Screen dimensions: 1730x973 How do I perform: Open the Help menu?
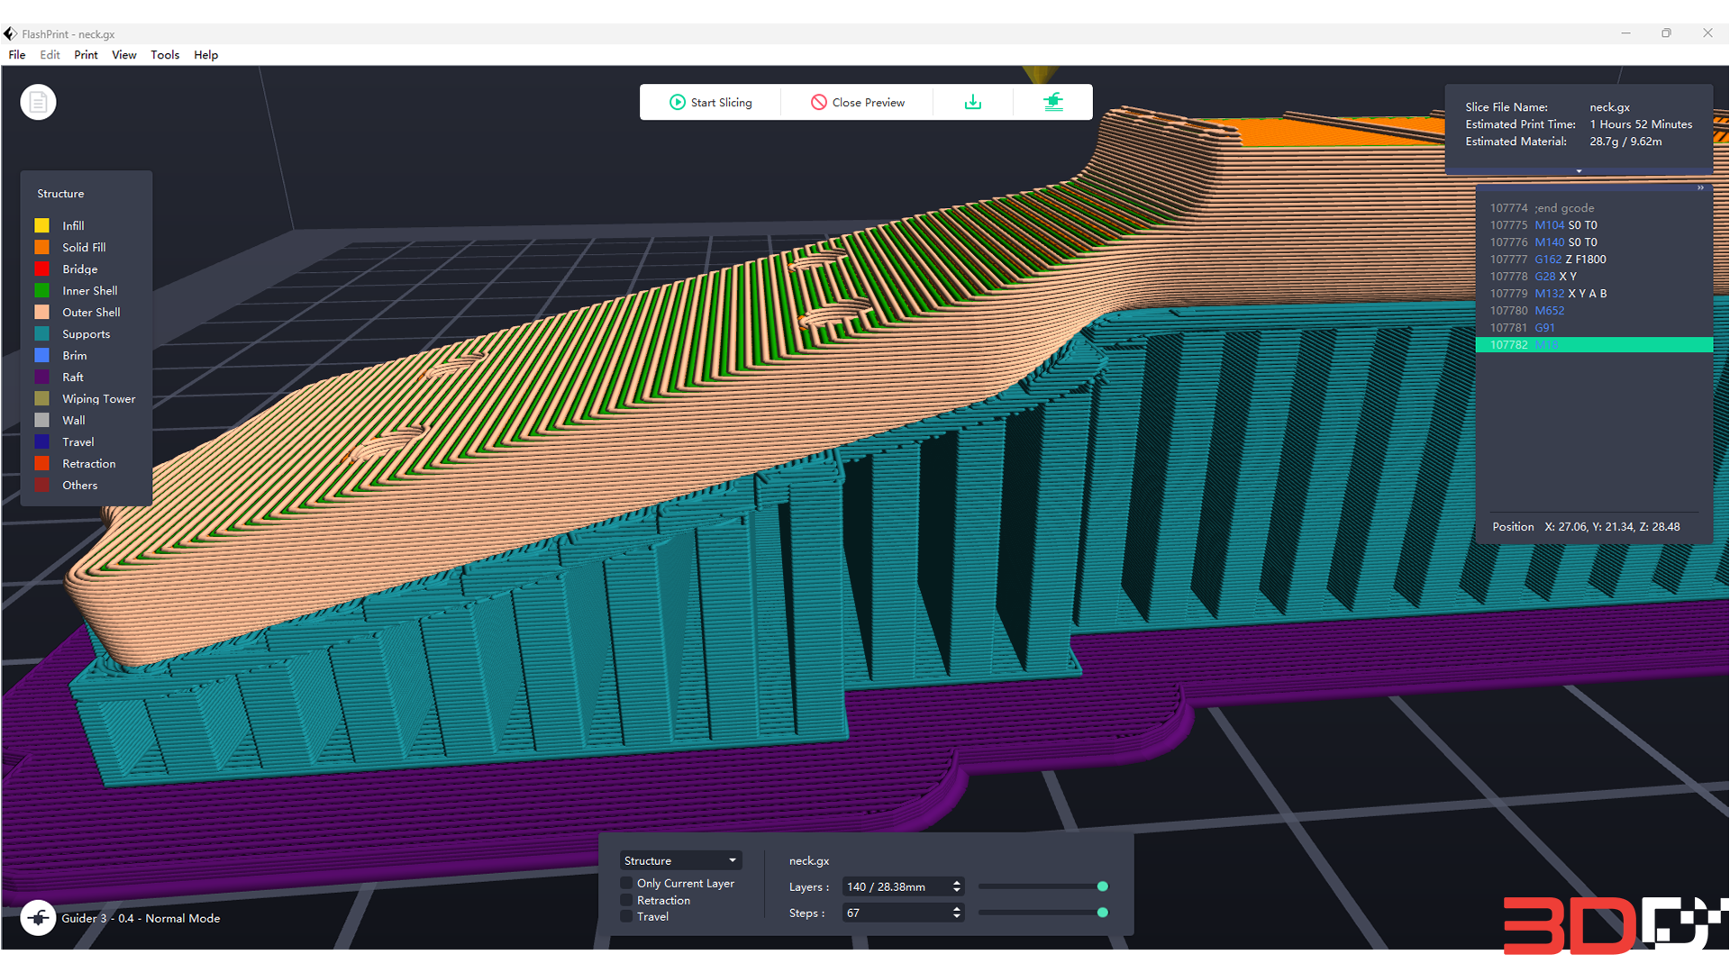pyautogui.click(x=206, y=55)
